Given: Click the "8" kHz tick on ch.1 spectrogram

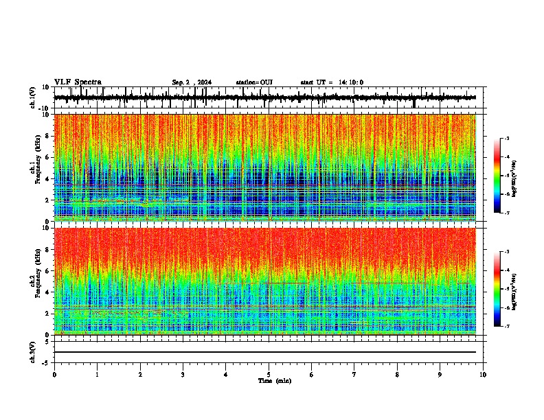Looking at the screenshot, I should (x=48, y=136).
